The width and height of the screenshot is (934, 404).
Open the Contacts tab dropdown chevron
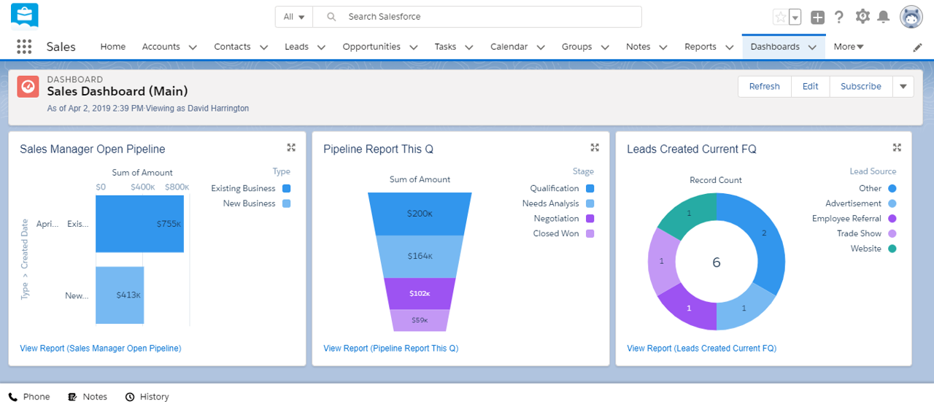(x=263, y=47)
